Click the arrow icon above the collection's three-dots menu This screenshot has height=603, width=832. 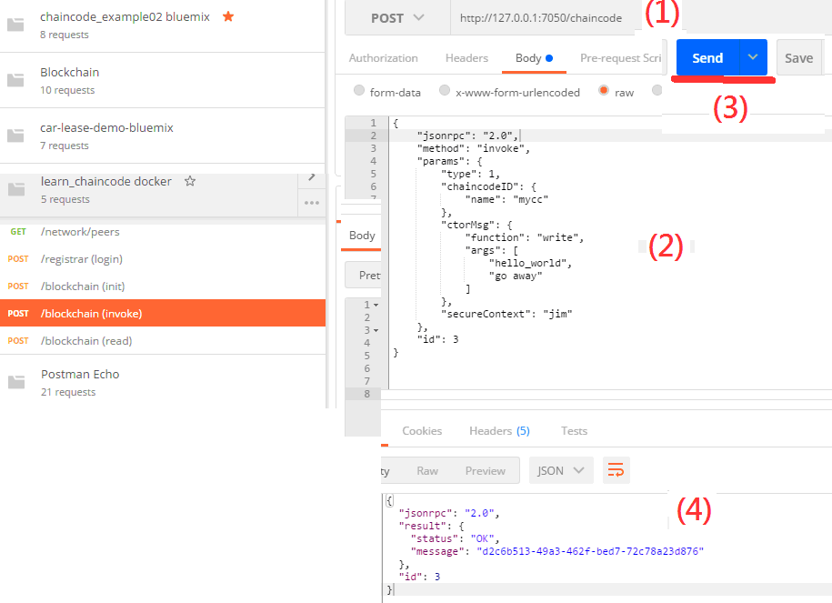click(312, 176)
